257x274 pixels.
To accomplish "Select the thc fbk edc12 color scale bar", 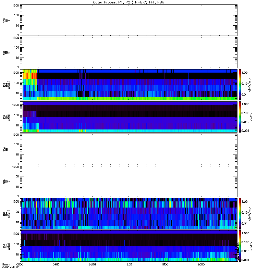I will (240, 213).
